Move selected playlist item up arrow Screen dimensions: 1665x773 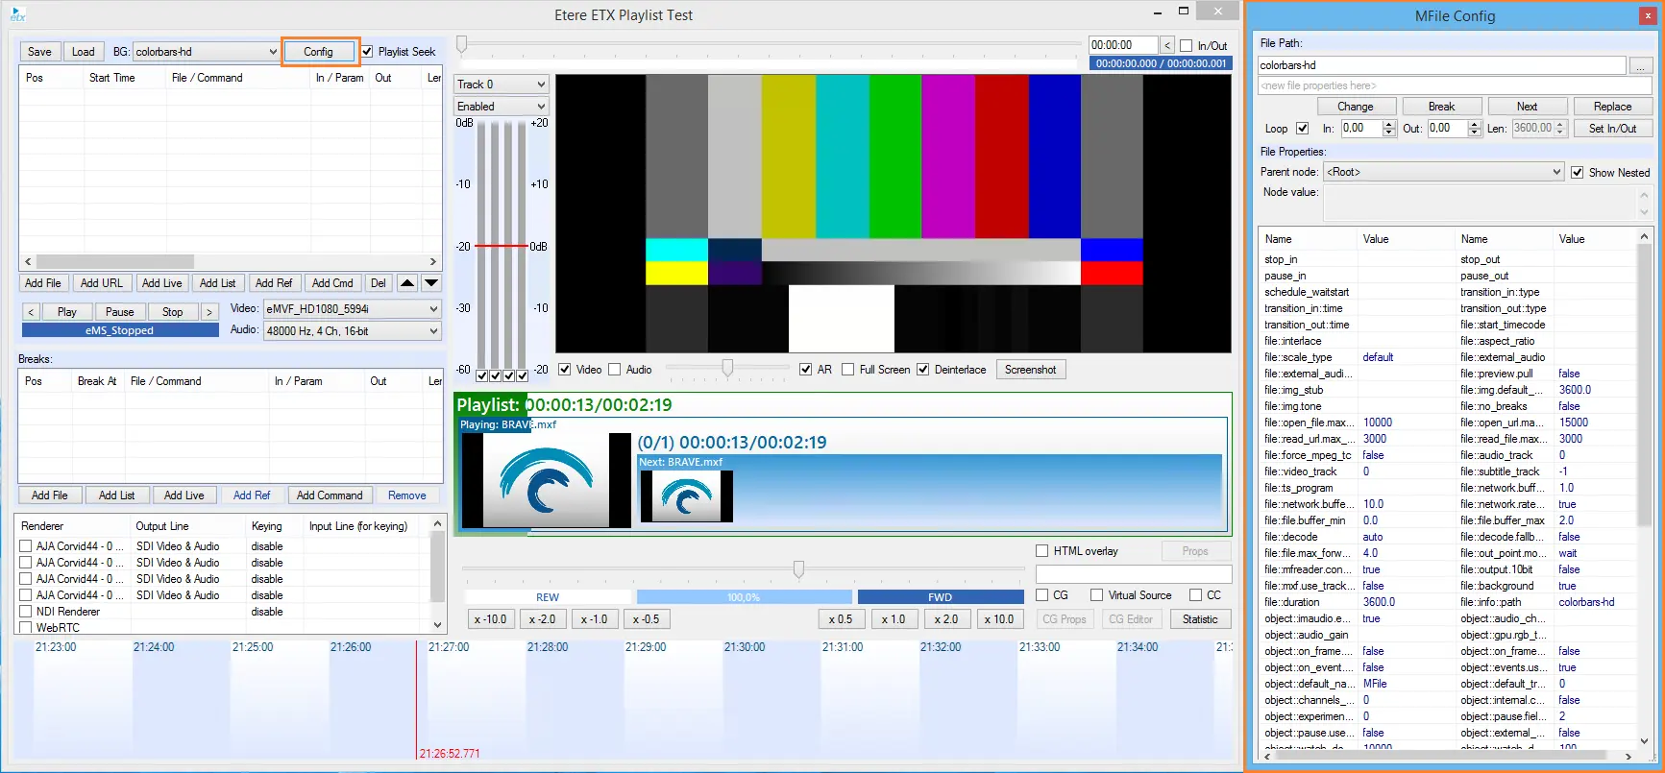(407, 283)
